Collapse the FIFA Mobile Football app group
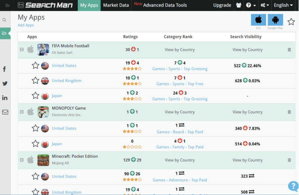 (22, 50)
